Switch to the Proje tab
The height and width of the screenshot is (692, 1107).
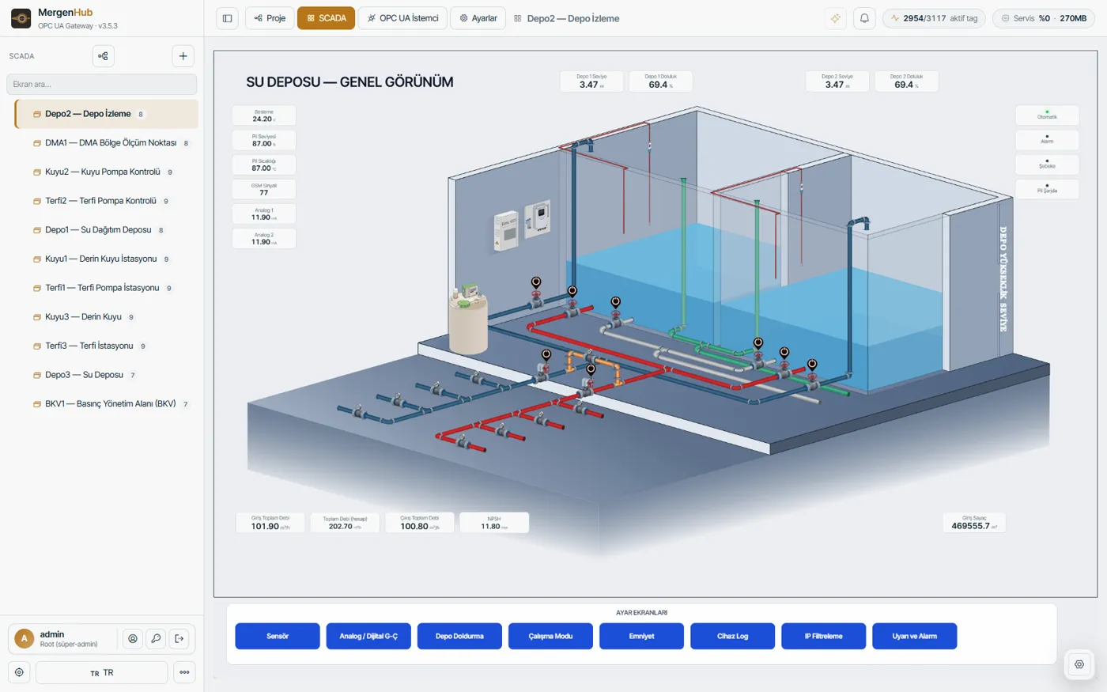coord(270,18)
